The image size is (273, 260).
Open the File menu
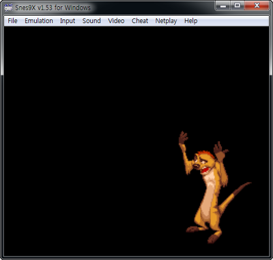[12, 21]
